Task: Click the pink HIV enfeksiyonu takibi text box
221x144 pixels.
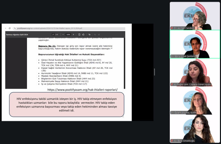Action: pyautogui.click(x=67, y=104)
